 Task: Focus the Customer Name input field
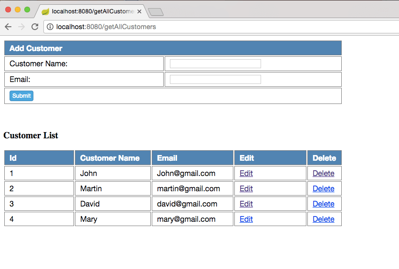pos(215,64)
